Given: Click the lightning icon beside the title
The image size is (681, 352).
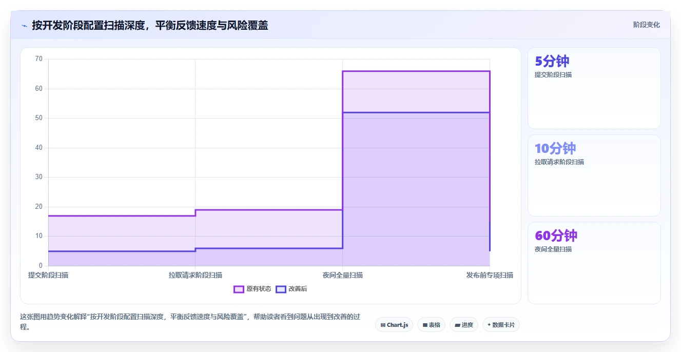Looking at the screenshot, I should click(x=24, y=25).
